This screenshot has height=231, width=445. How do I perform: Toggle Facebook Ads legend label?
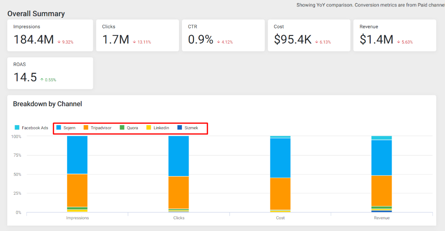[x=35, y=128]
